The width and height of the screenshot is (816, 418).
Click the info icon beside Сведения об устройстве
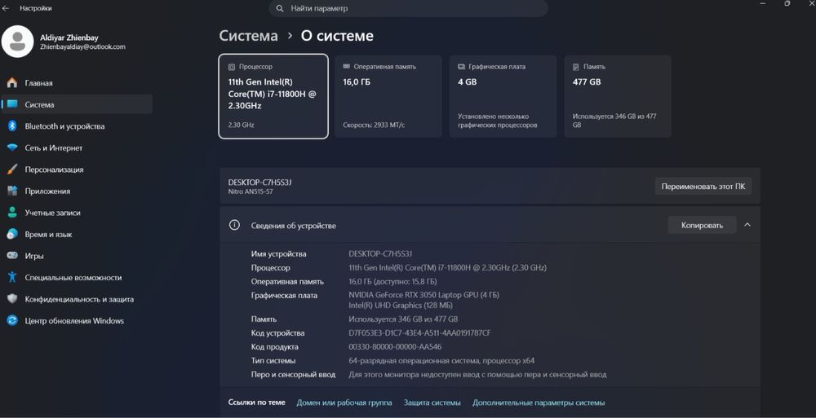[235, 225]
